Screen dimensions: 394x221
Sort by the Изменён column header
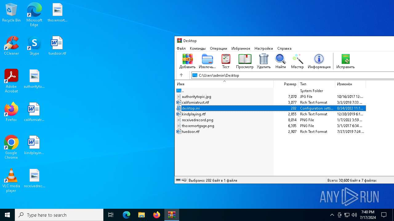[x=350, y=84]
